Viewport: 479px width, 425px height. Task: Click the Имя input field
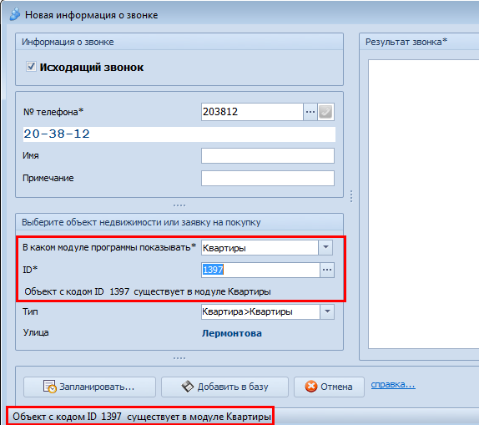(x=268, y=155)
